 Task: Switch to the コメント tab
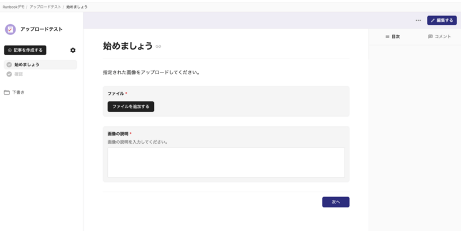pyautogui.click(x=439, y=37)
